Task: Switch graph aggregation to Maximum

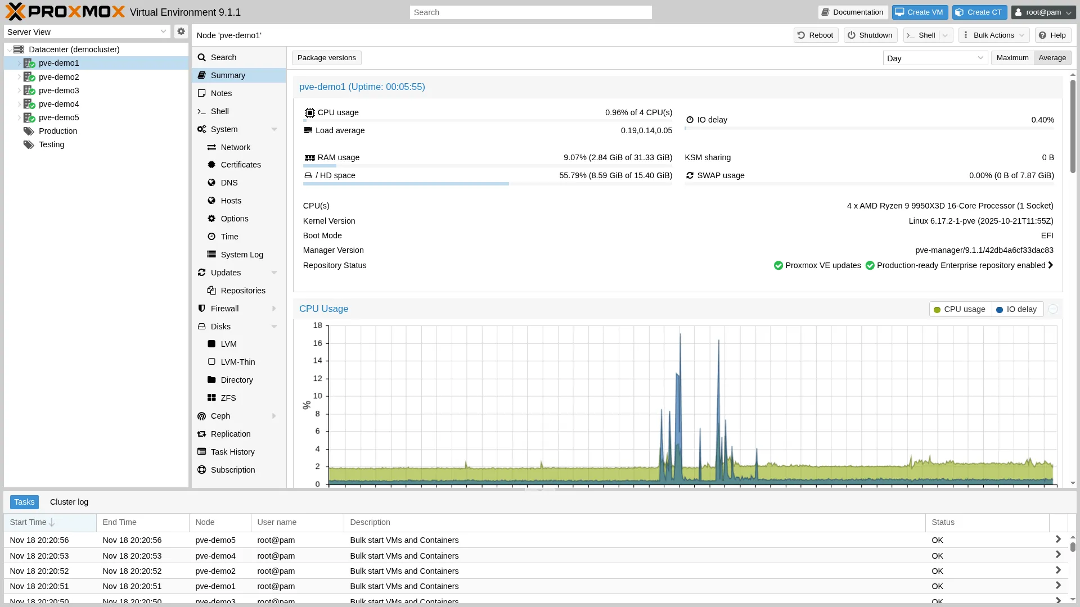Action: (1011, 57)
